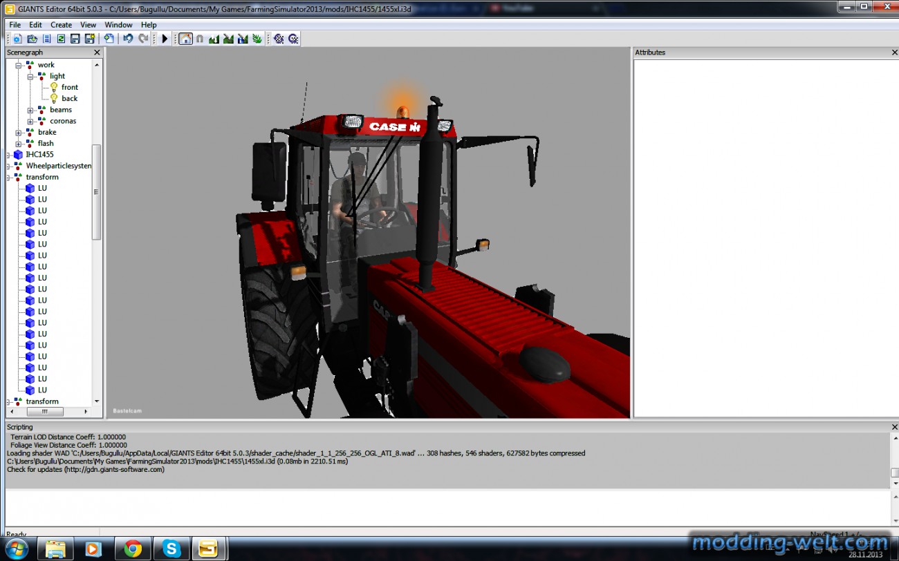The image size is (899, 561).
Task: Select the Wheelparticlesystem node label
Action: coord(59,166)
